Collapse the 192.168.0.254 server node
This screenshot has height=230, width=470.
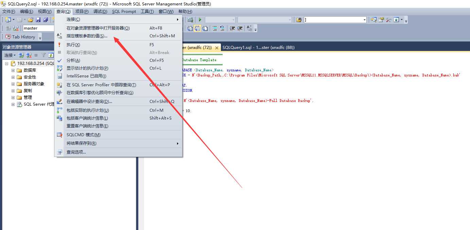6,64
